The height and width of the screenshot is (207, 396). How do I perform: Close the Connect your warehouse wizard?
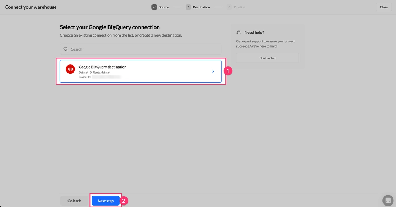[x=384, y=7]
